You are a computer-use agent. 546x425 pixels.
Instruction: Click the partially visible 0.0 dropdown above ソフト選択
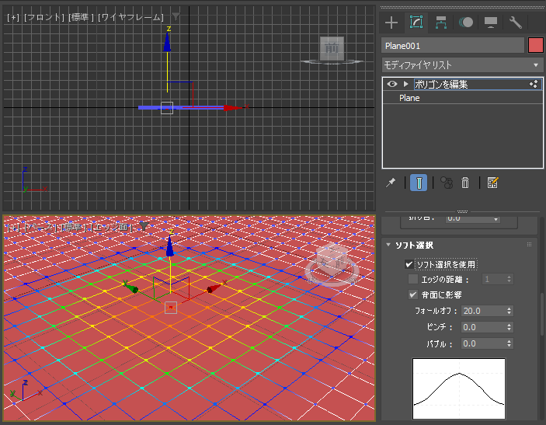[472, 219]
